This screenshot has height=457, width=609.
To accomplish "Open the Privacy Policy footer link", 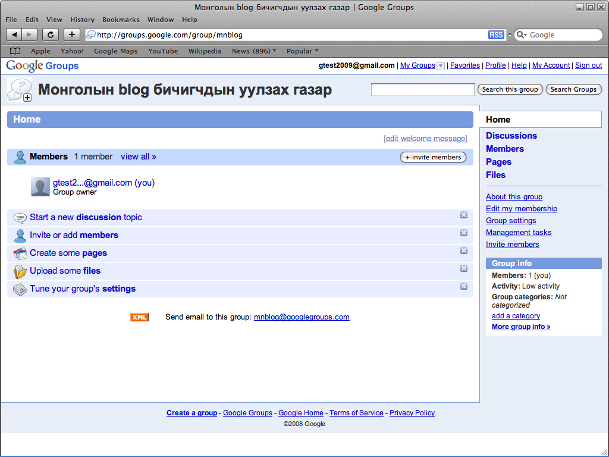I will pyautogui.click(x=412, y=413).
